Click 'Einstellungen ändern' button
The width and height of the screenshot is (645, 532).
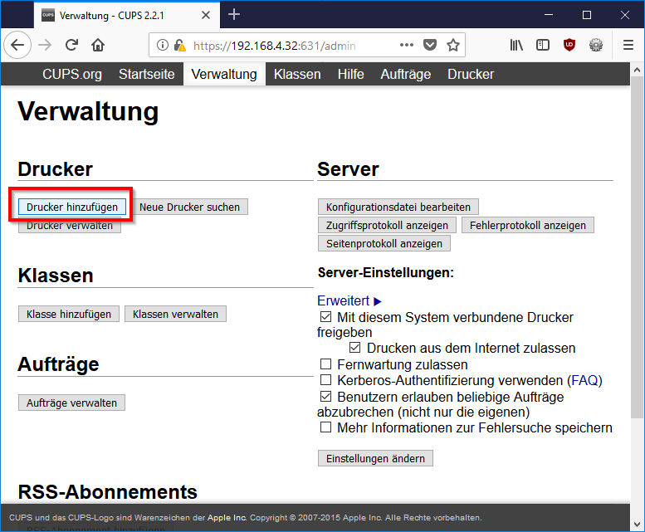375,458
